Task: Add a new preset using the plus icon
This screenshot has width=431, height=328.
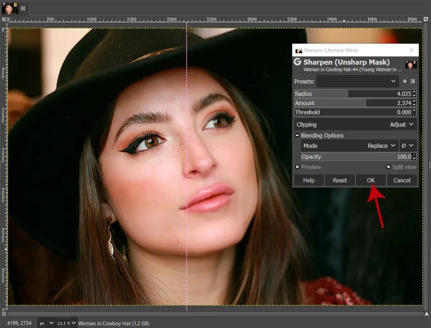Action: (405, 81)
